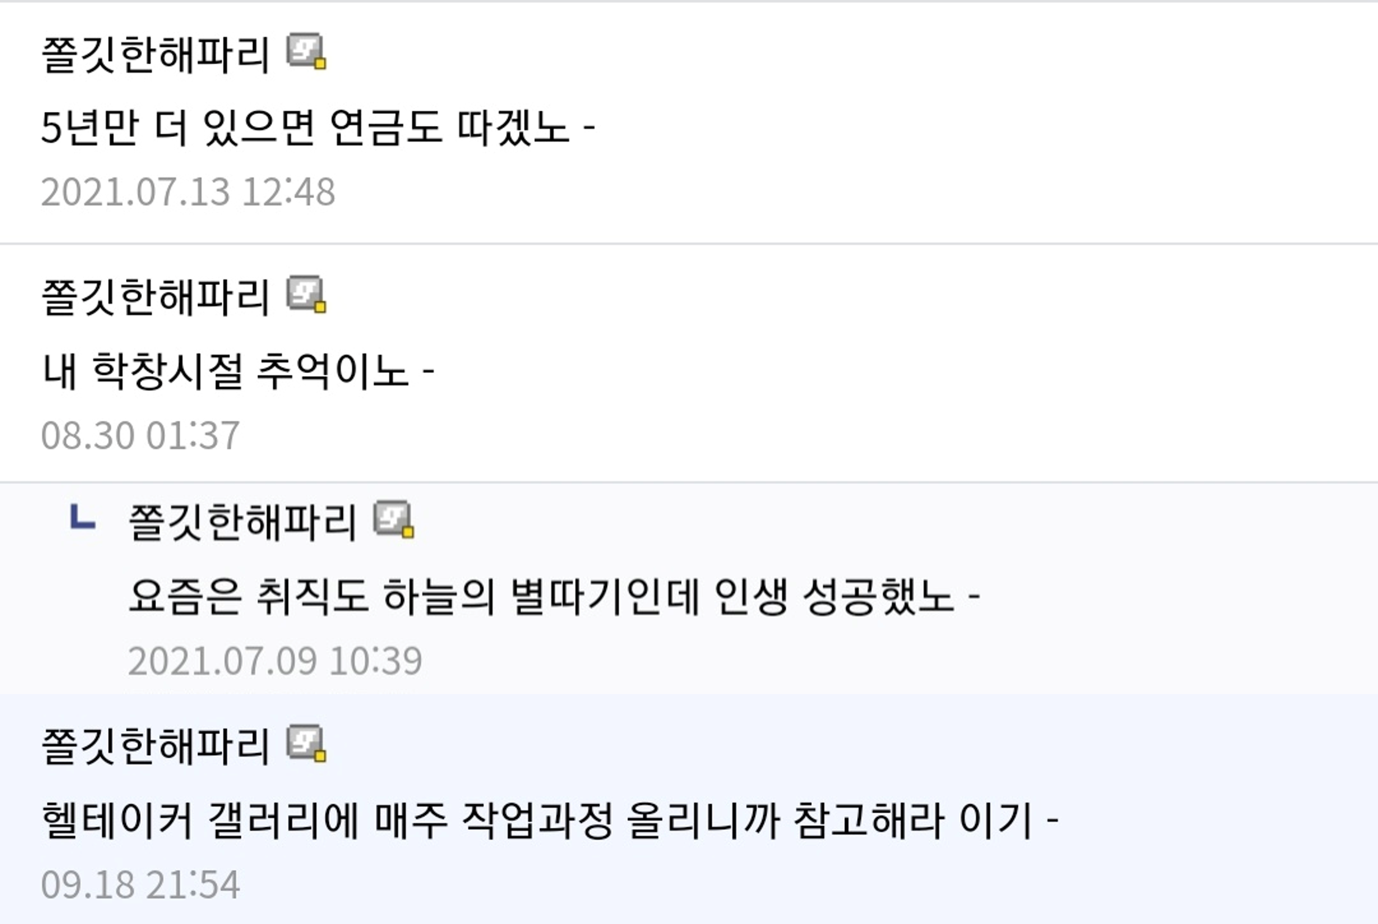Click the timestamp 2021.07.13 12:48

pos(188,192)
